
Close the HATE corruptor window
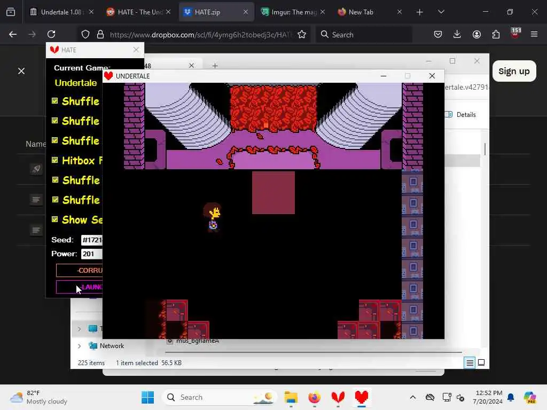tap(136, 50)
